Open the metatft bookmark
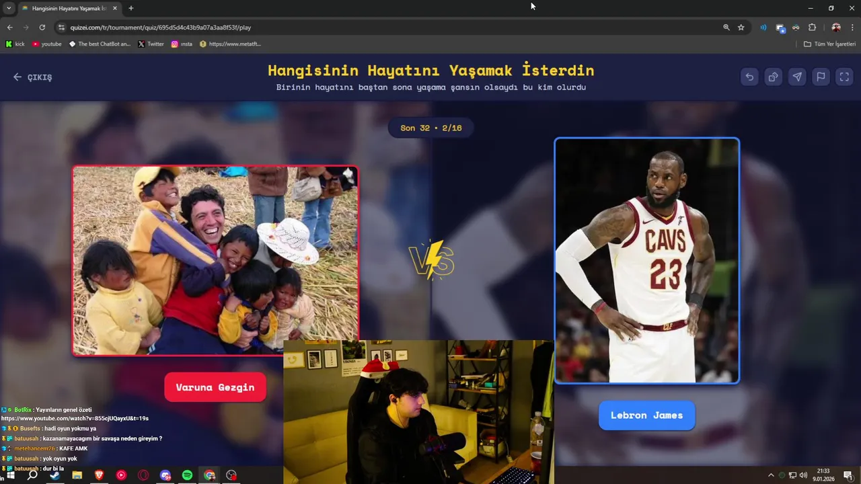Viewport: 861px width, 484px height. tap(230, 44)
